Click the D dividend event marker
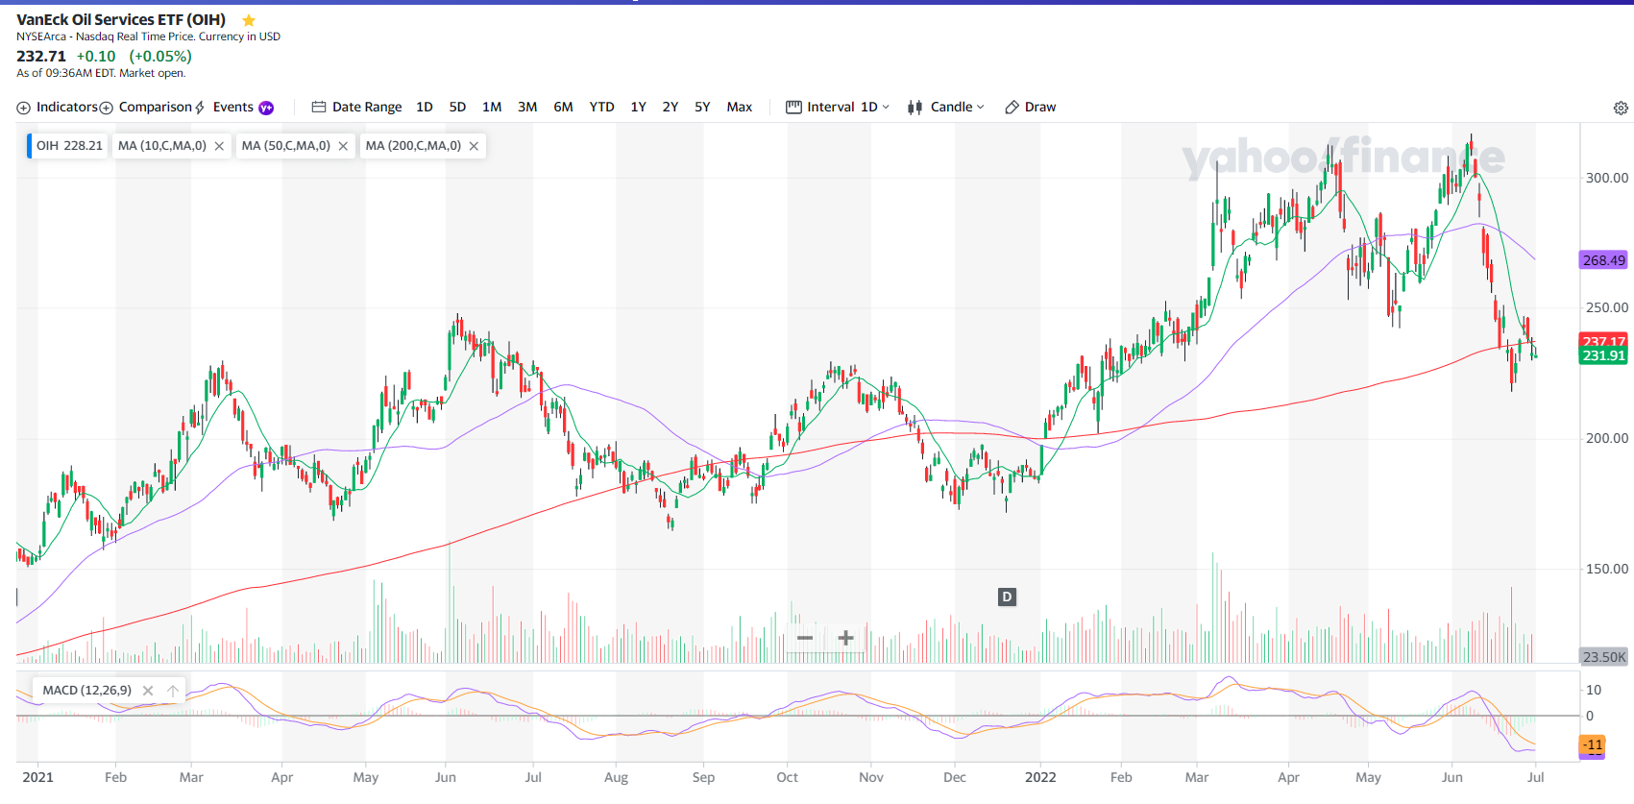 [x=1007, y=597]
